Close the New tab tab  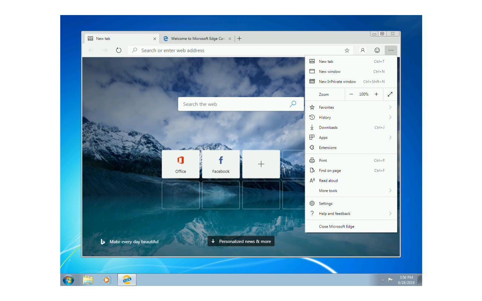tap(154, 39)
